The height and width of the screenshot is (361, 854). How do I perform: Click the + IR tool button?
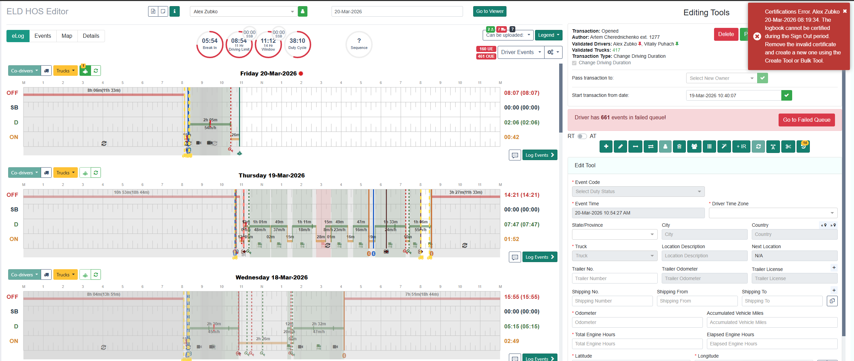click(741, 147)
